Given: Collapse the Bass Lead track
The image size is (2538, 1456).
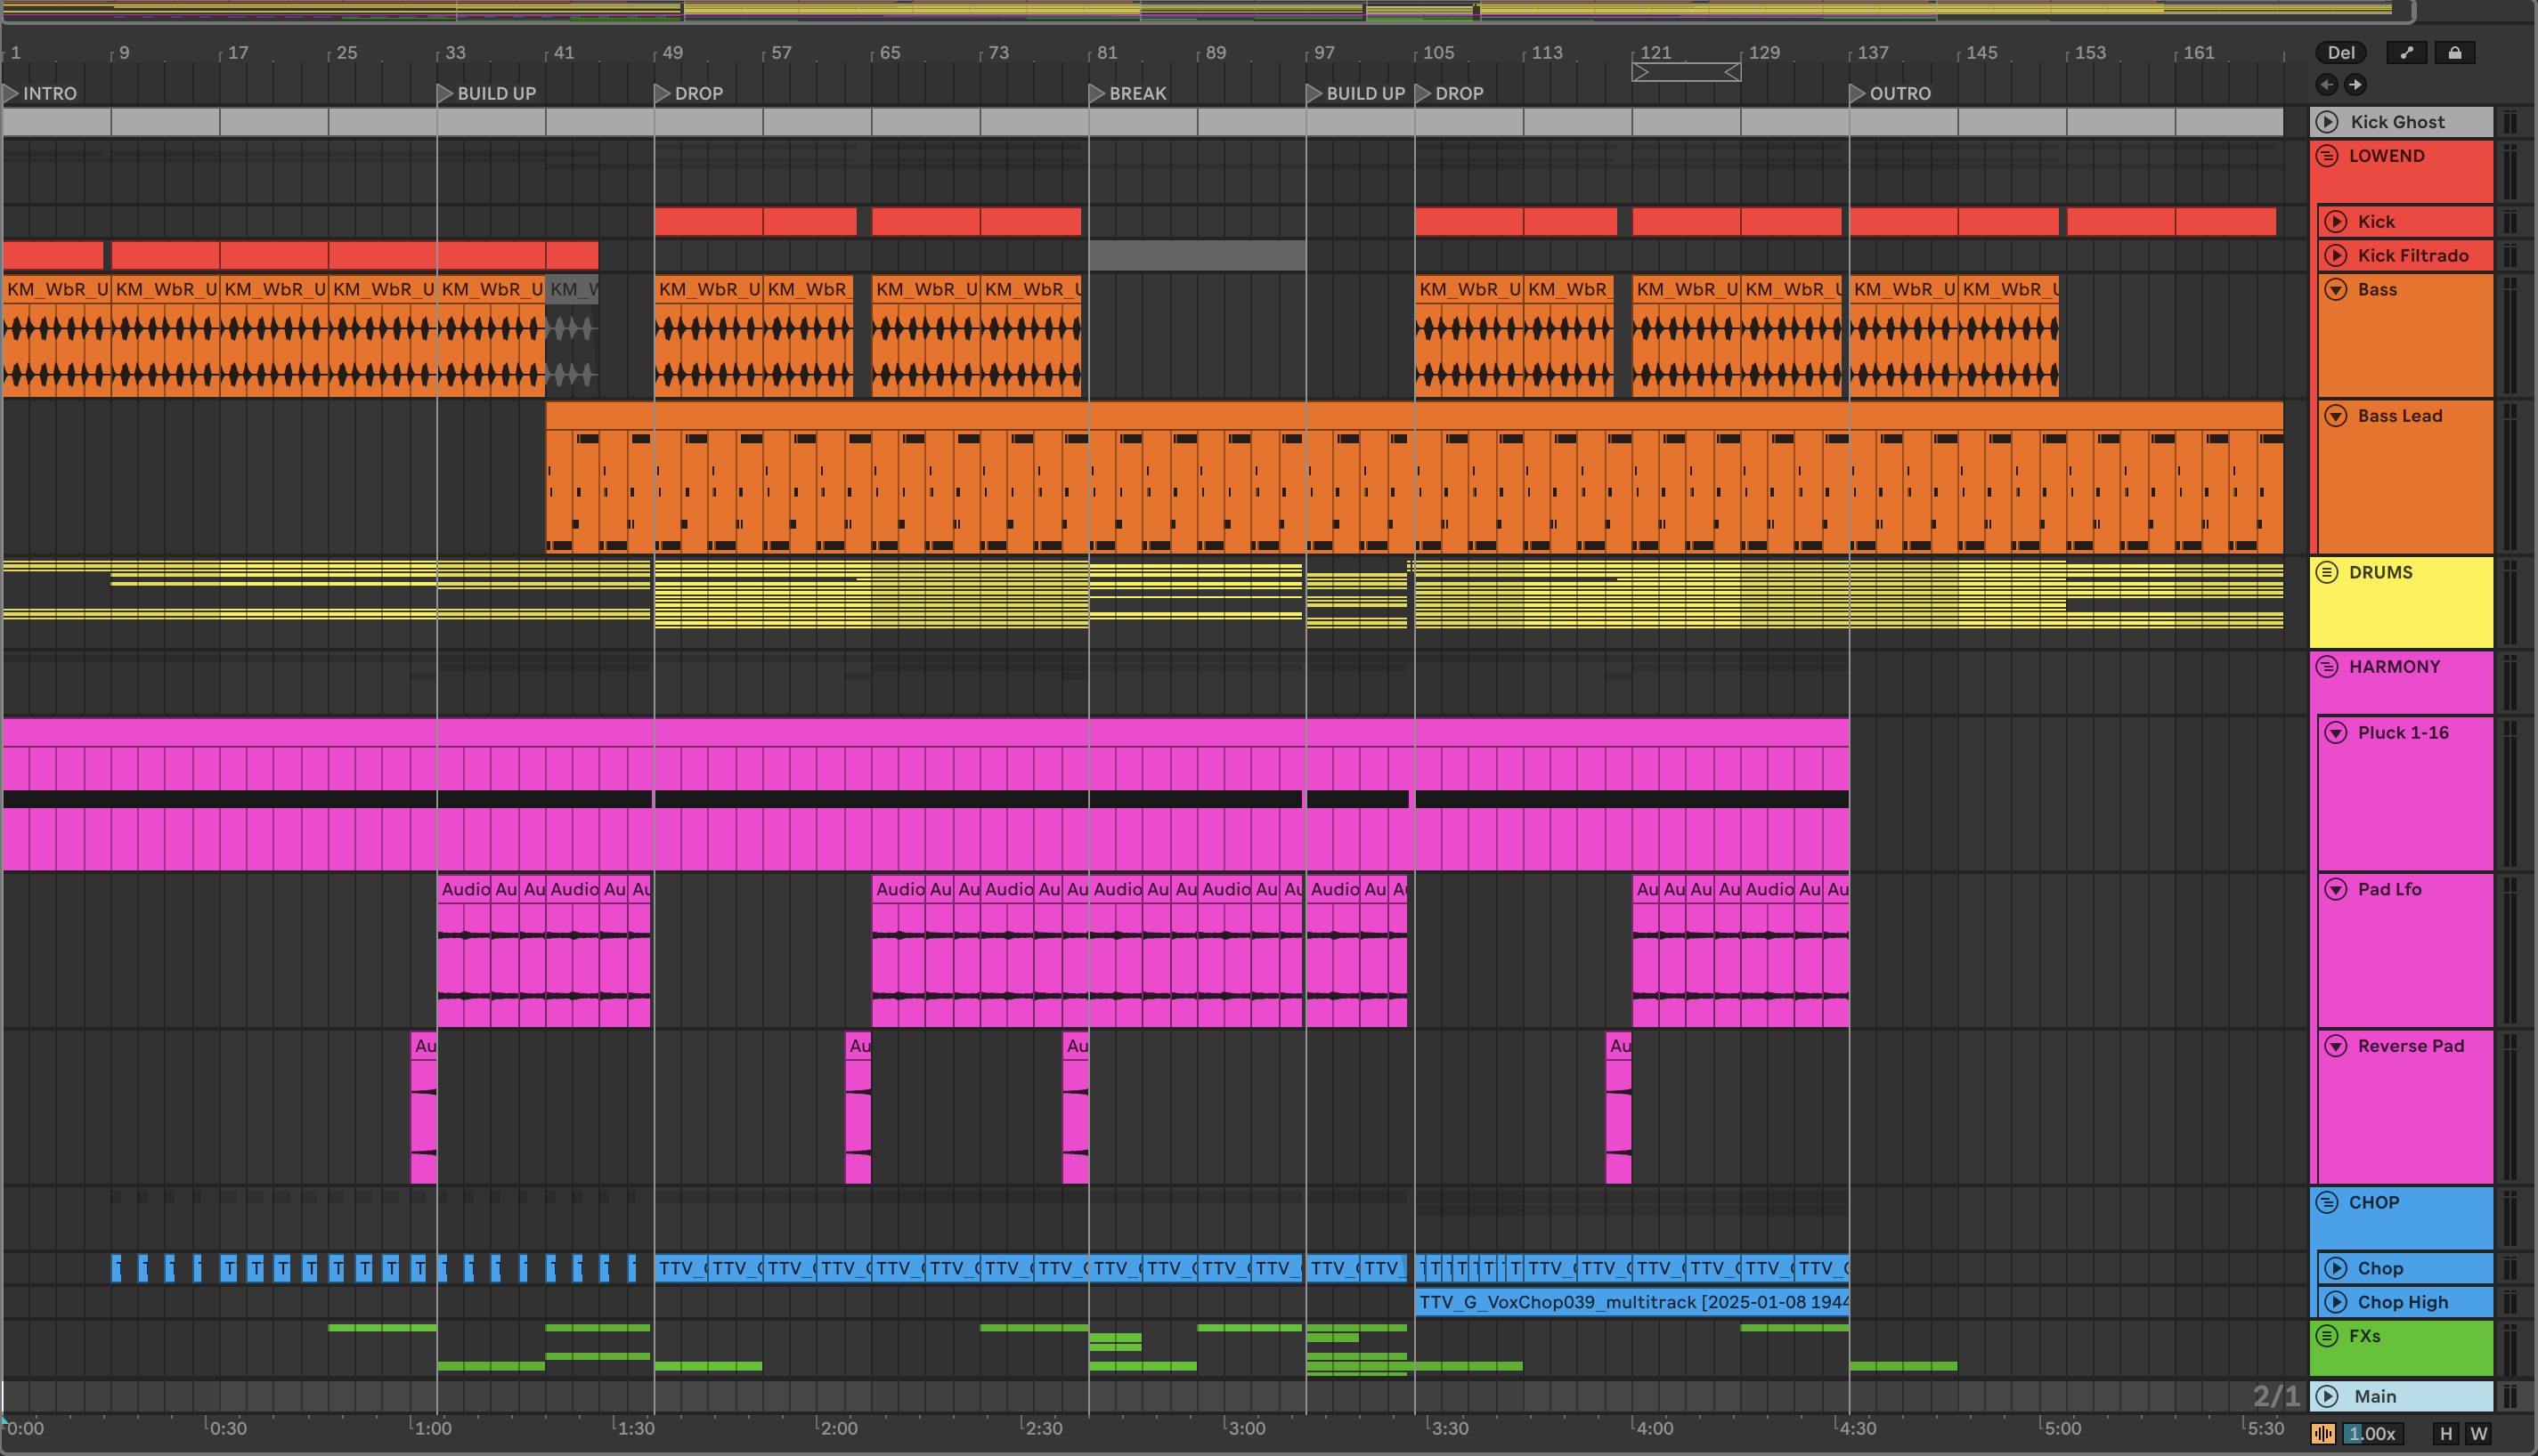Looking at the screenshot, I should (x=2336, y=416).
